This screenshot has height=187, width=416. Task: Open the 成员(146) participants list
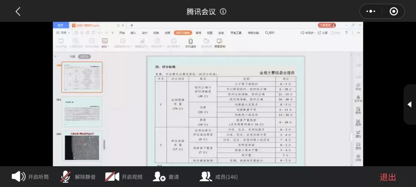tap(218, 177)
